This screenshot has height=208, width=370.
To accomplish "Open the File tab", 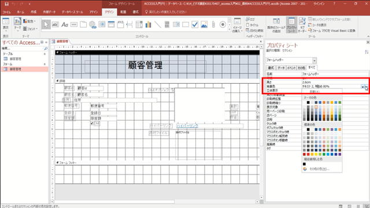I will 6,12.
